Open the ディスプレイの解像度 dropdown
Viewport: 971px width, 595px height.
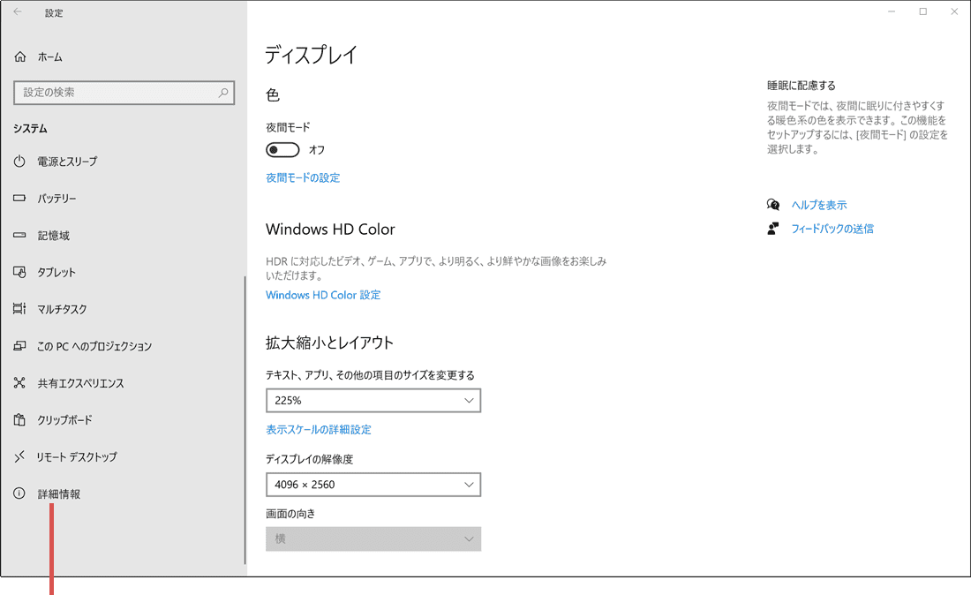[373, 485]
